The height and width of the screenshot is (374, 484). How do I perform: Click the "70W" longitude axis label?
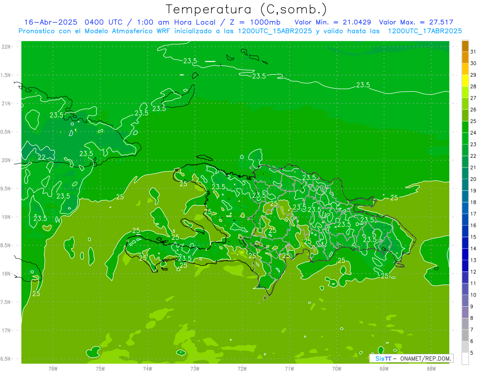[337, 368]
